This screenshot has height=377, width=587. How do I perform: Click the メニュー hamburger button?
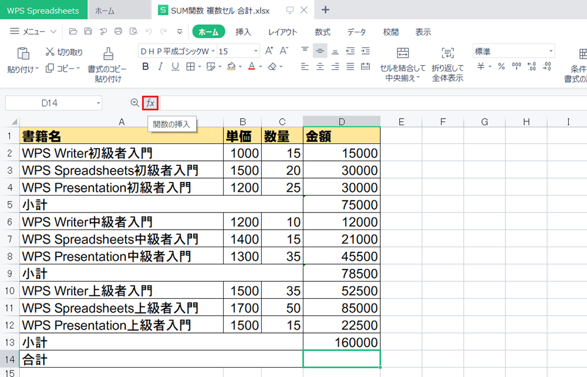(x=28, y=32)
